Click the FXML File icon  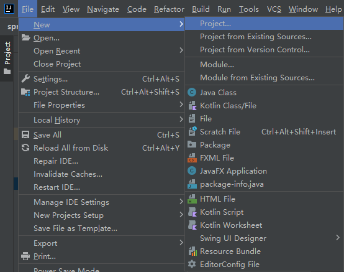[x=192, y=158]
